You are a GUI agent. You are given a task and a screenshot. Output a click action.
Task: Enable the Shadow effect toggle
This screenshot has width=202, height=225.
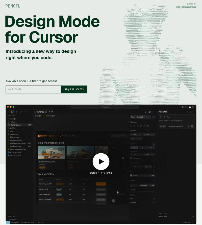[x=154, y=202]
